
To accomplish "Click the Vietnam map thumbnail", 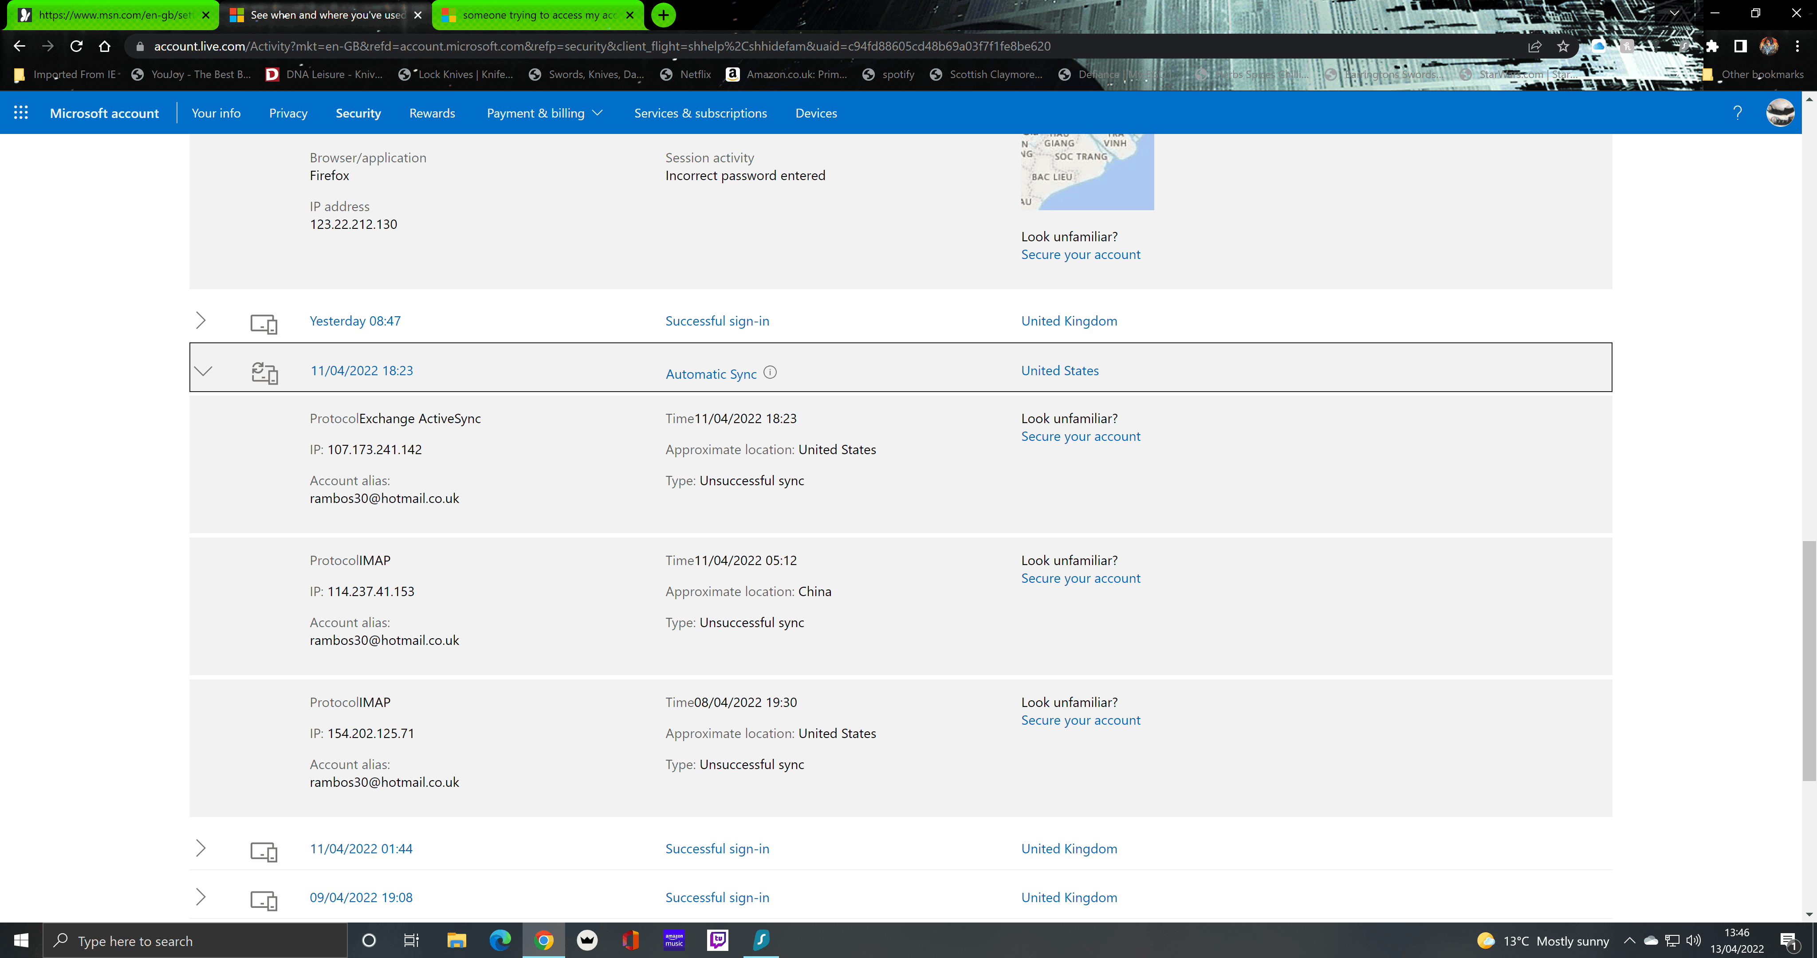I will tap(1087, 172).
